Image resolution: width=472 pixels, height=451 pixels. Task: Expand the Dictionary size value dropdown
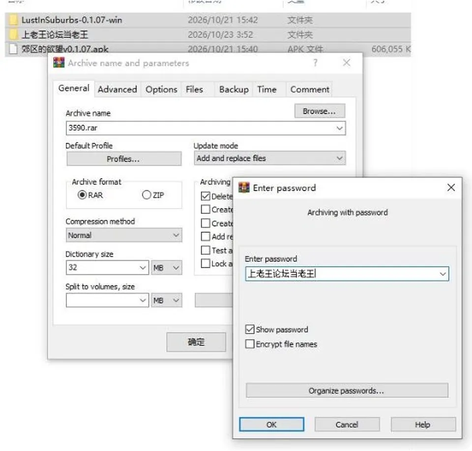pyautogui.click(x=143, y=268)
